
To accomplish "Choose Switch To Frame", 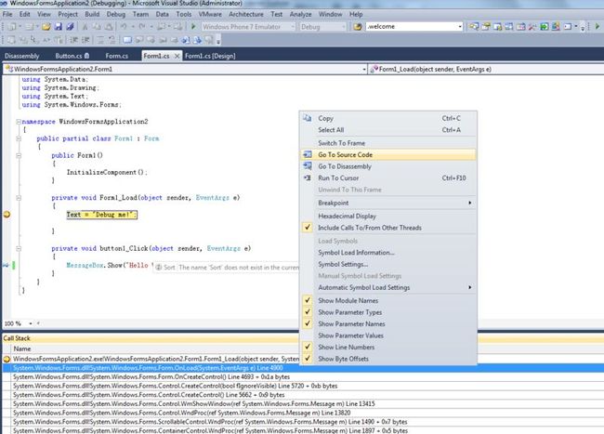I will [387, 143].
